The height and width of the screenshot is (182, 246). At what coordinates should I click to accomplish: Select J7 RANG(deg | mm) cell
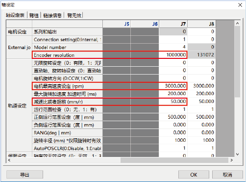pyautogui.click(x=173, y=132)
